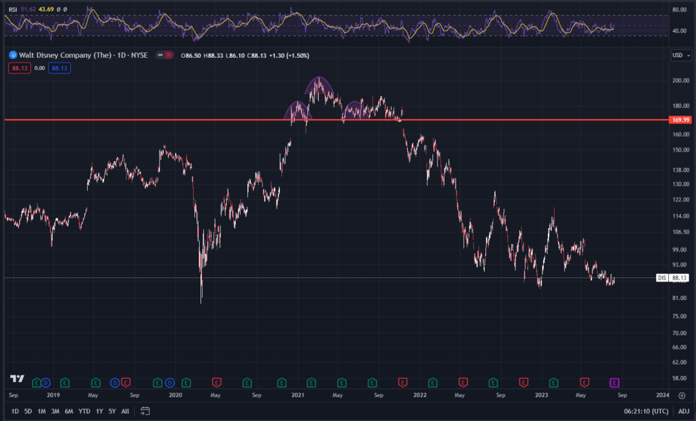Open the green earnings marker for November 2019
This screenshot has width=696, height=421.
[157, 382]
